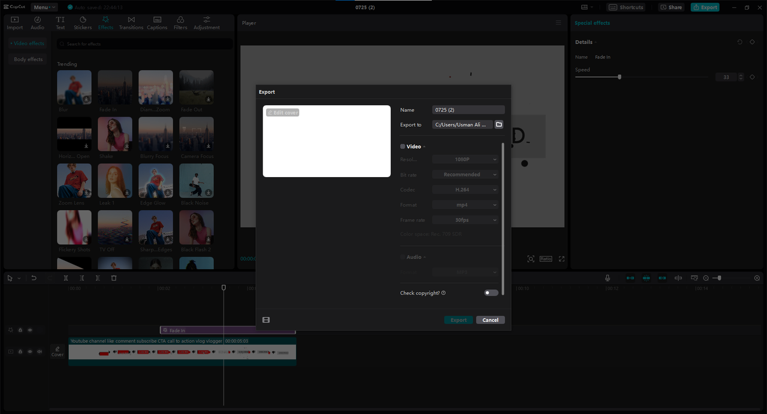Open the Bit rate Recommended dropdown
The height and width of the screenshot is (414, 767).
pos(465,175)
